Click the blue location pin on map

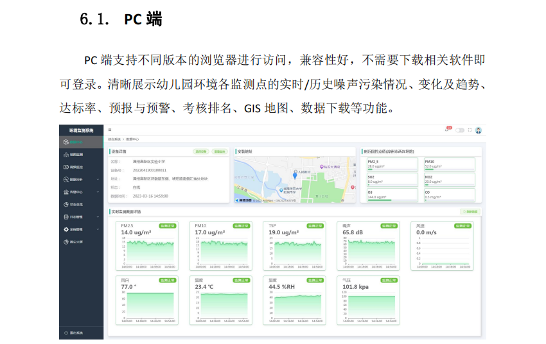[295, 175]
